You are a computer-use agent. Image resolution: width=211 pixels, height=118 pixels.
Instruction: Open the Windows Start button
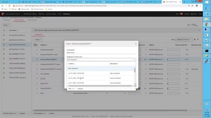coord(207,2)
